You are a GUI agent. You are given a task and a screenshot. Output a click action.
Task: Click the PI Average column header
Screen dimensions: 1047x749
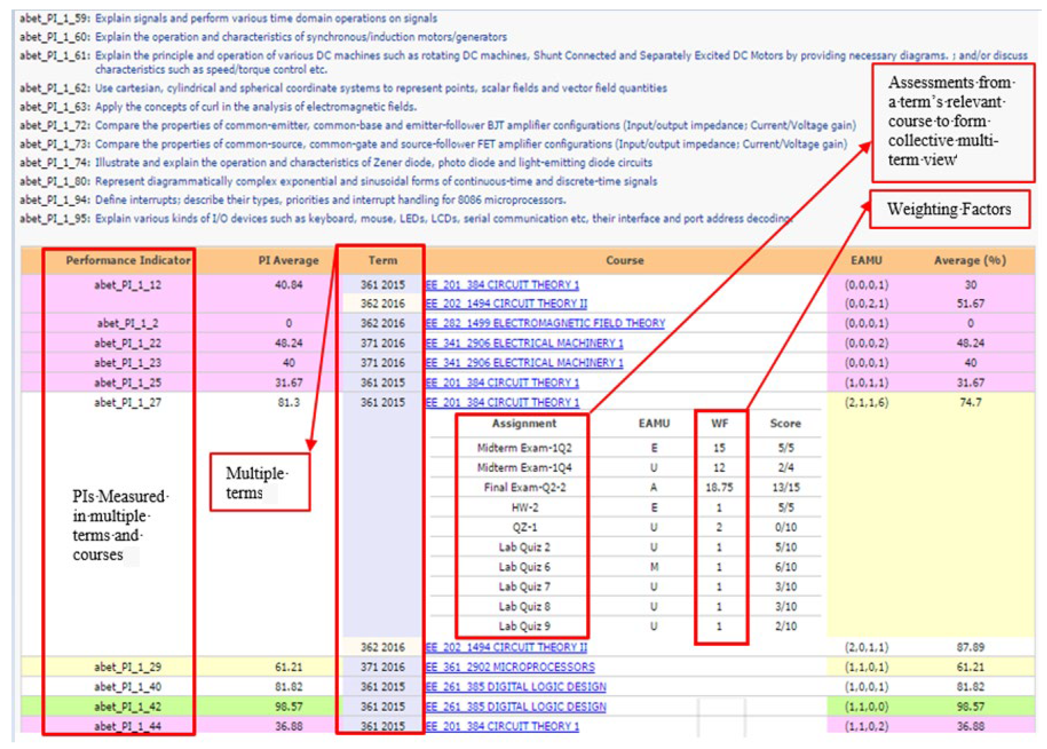click(x=288, y=261)
